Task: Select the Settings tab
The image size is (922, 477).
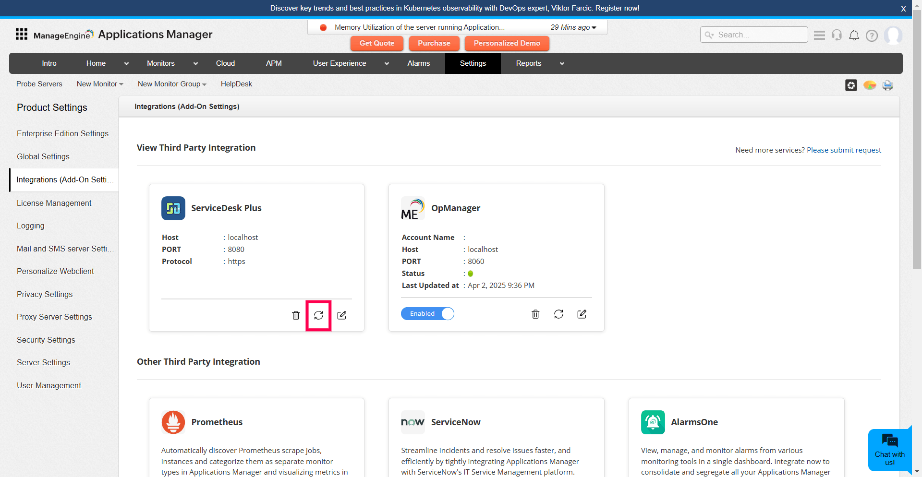Action: tap(473, 63)
